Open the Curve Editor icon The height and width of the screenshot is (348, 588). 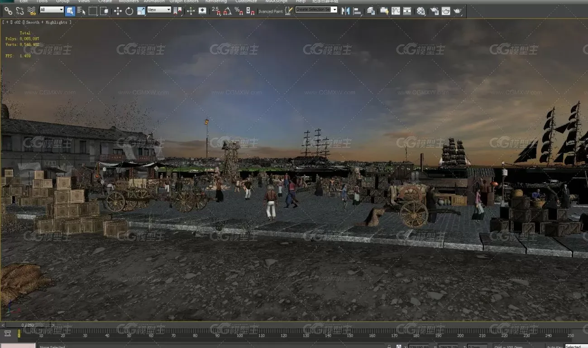coord(396,10)
